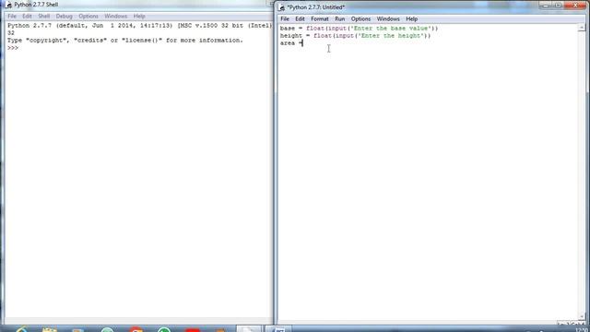Click 'Type "copyright", "credits"' line in Shell

coord(125,41)
